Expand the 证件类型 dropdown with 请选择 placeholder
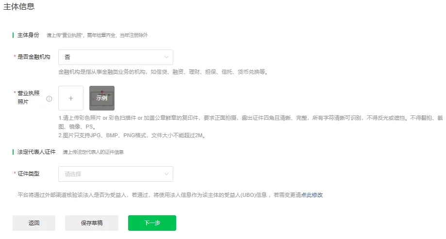 click(x=115, y=174)
